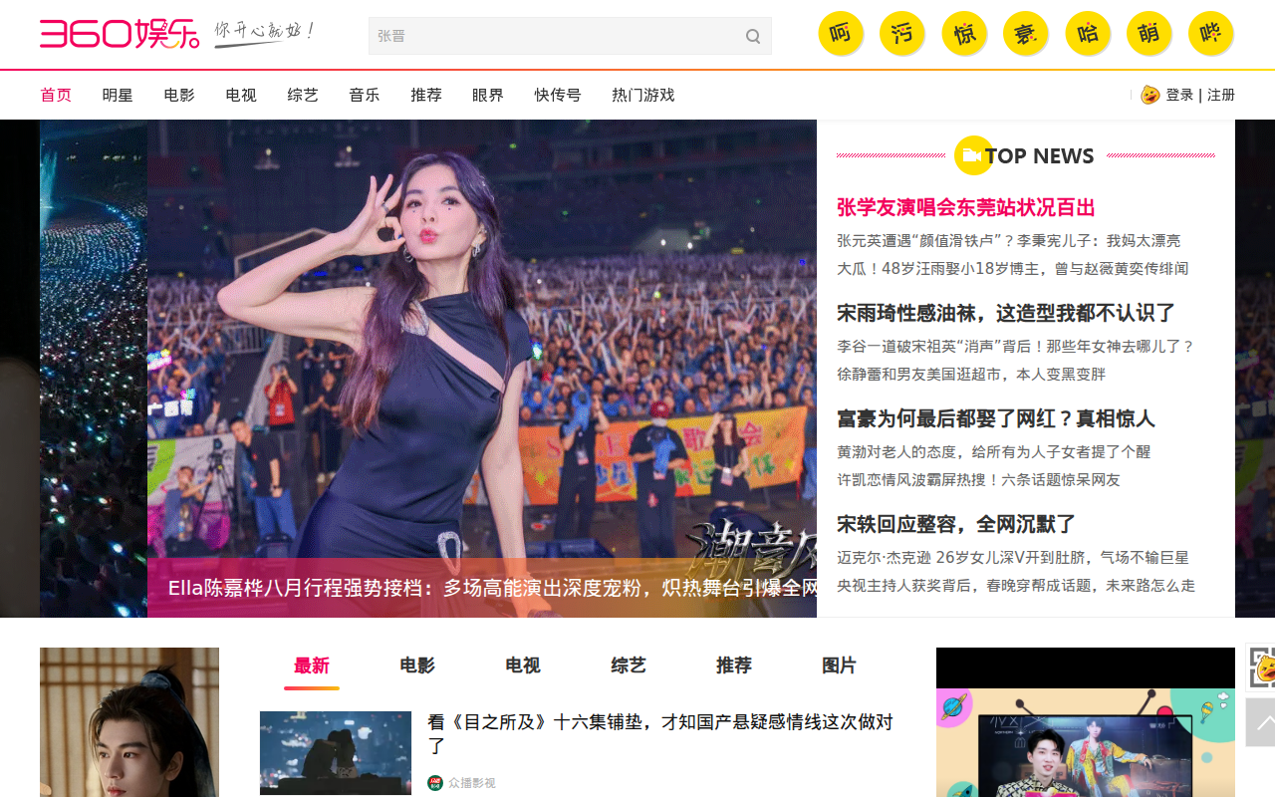Viewport: 1275px width, 797px height.
Task: Select the yellow 哈 mood icon
Action: pyautogui.click(x=1087, y=34)
